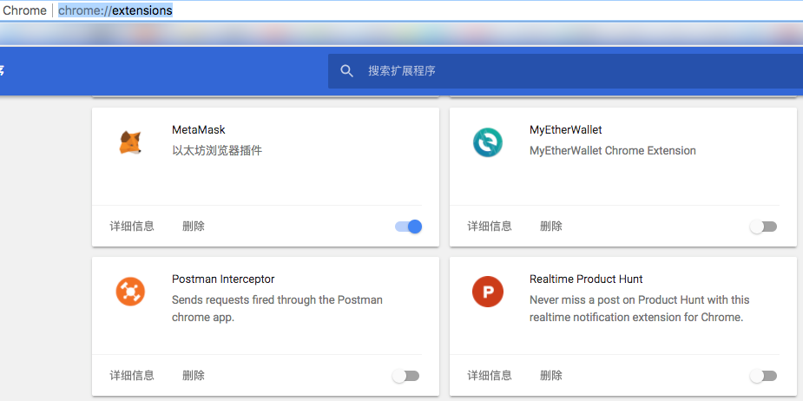Click 删除 to remove Realtime Product Hunt
Screen dimensions: 803x401
click(551, 376)
